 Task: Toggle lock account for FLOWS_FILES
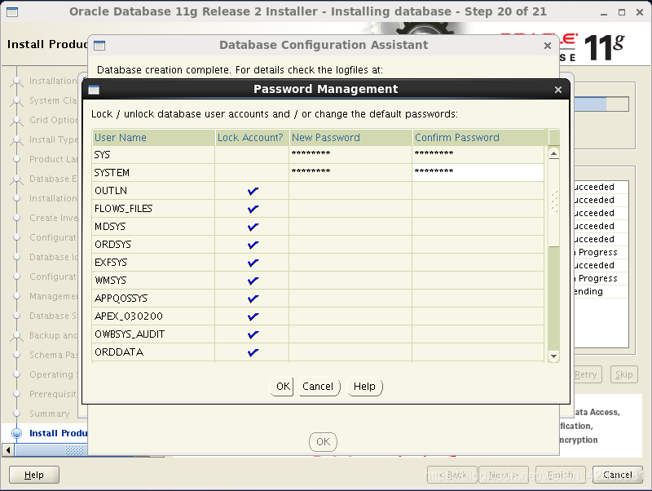253,209
